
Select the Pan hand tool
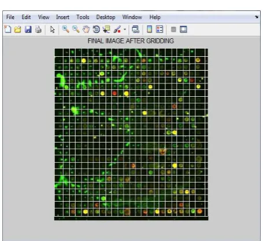[86, 30]
